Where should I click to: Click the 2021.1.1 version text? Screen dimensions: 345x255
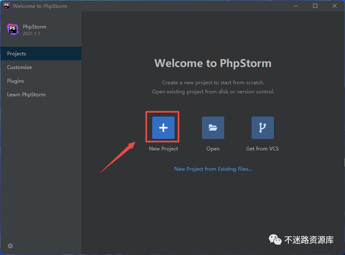click(31, 33)
